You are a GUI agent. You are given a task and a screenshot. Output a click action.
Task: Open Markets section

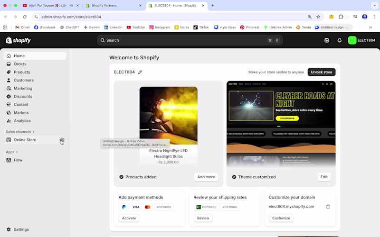click(x=35, y=113)
